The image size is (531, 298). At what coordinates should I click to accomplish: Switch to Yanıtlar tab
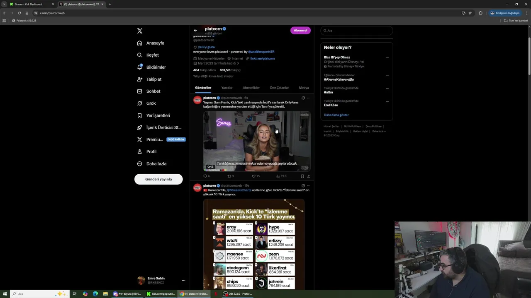(x=227, y=88)
